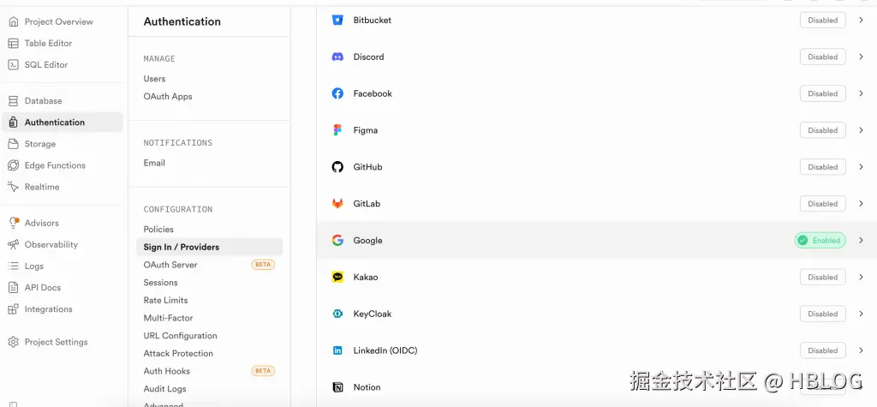Click the Project Settings gear icon
This screenshot has height=407, width=877.
click(x=13, y=342)
